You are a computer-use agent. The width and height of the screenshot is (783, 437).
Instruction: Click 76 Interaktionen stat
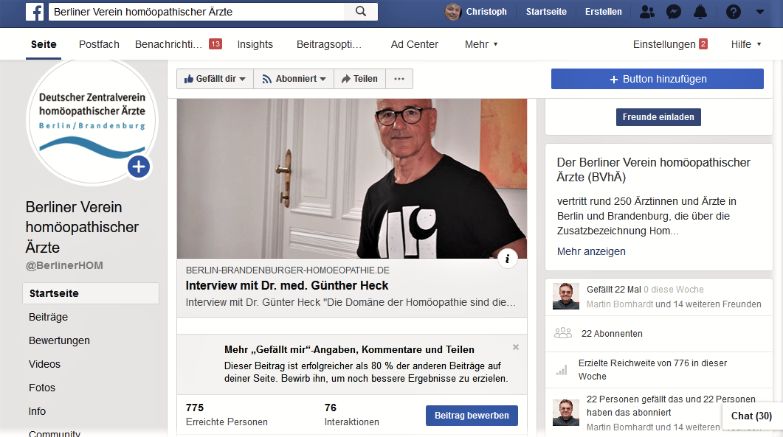pyautogui.click(x=351, y=415)
